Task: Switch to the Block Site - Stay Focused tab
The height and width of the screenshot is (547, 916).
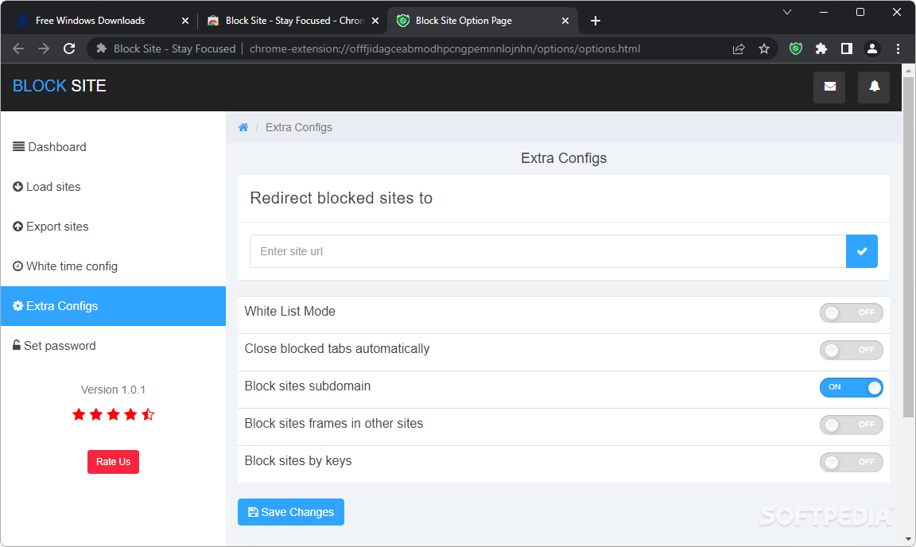Action: [286, 20]
